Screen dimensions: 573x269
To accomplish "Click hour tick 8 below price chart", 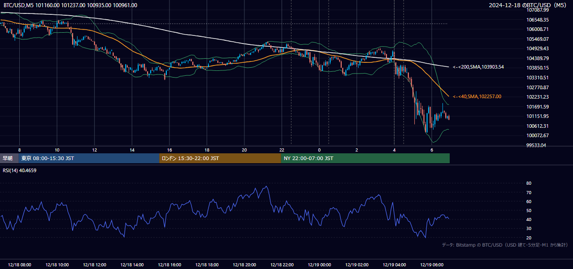I will coord(20,150).
